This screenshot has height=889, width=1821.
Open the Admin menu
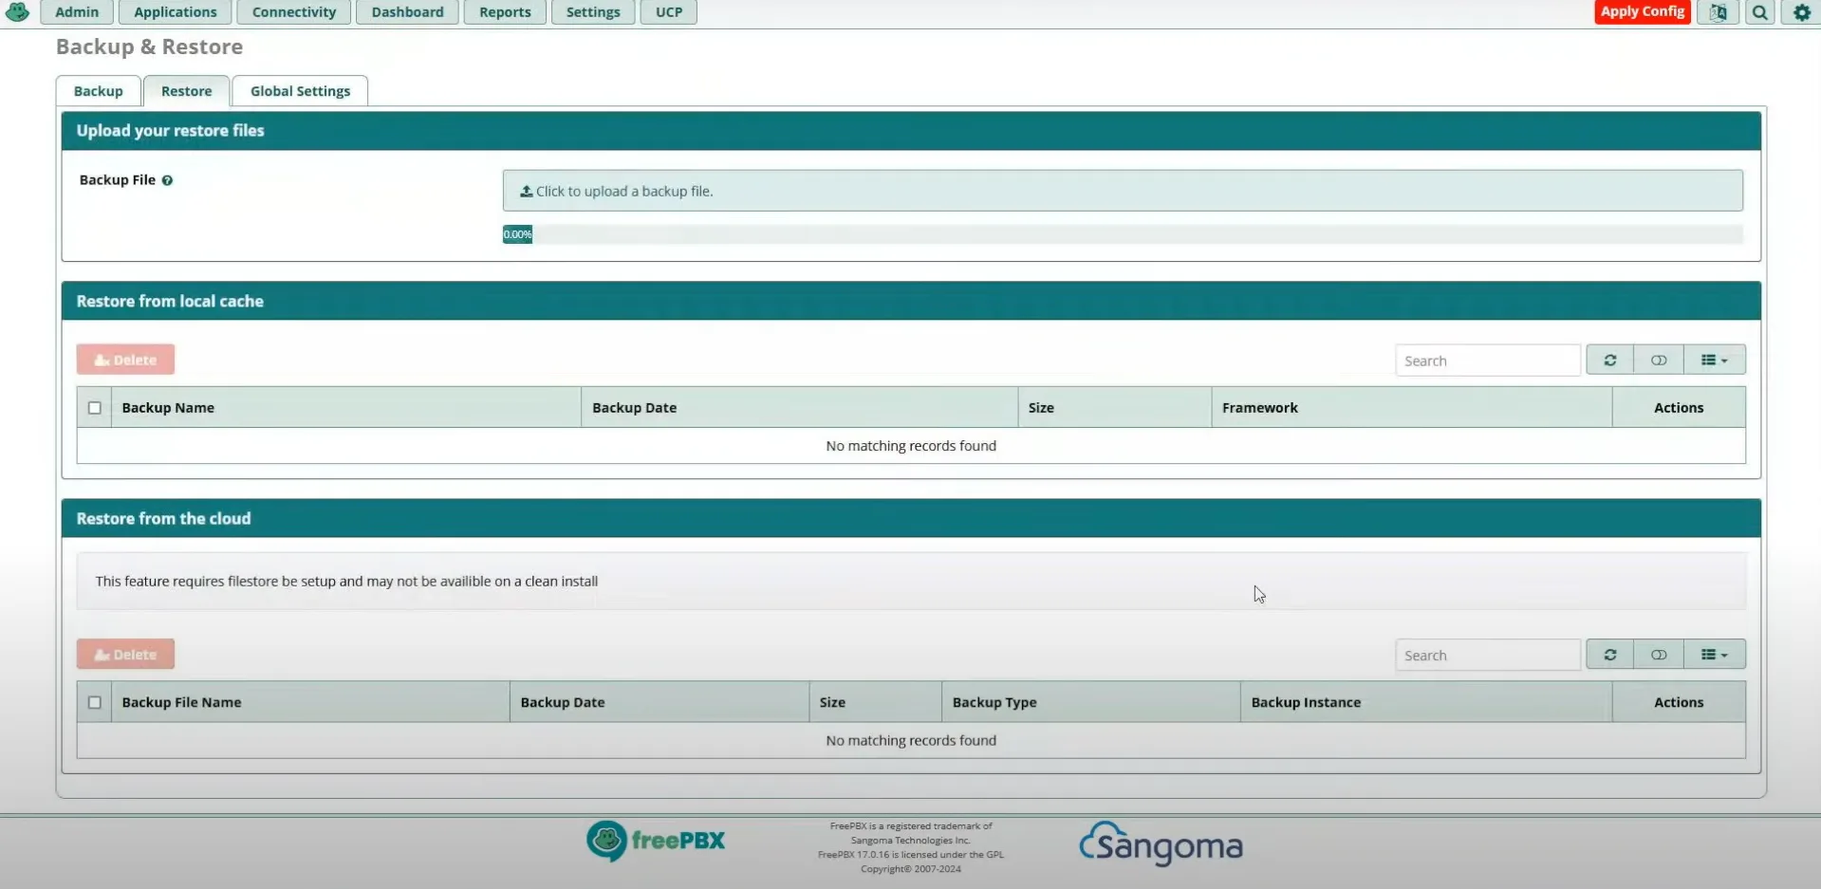tap(76, 12)
